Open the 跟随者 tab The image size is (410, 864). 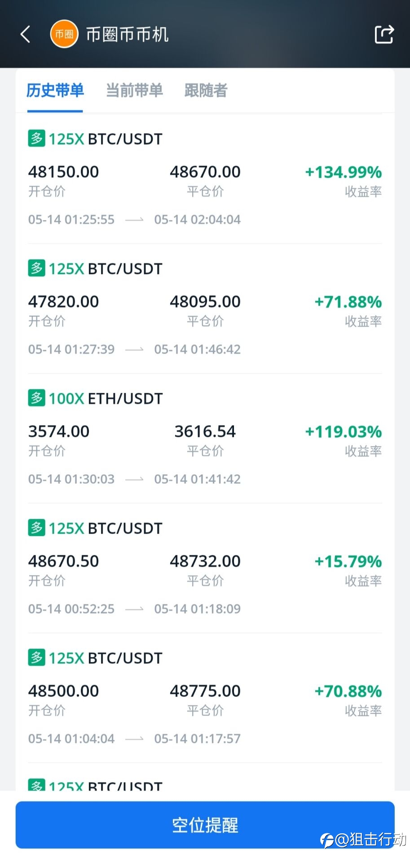[206, 90]
